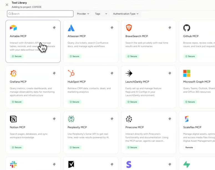Click the Scaleflex logo icon
This screenshot has height=170, width=215.
point(187,119)
